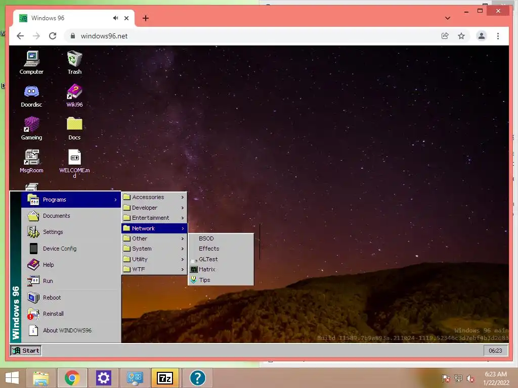Image resolution: width=518 pixels, height=388 pixels.
Task: Launch the Doordisc desktop shortcut
Action: tap(31, 95)
